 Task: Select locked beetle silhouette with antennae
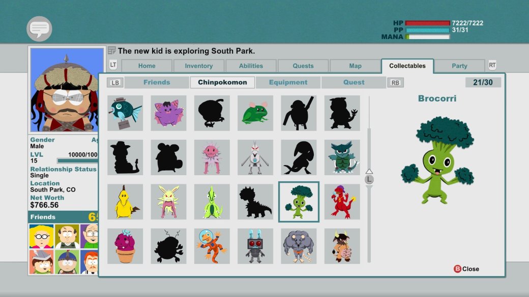point(168,246)
